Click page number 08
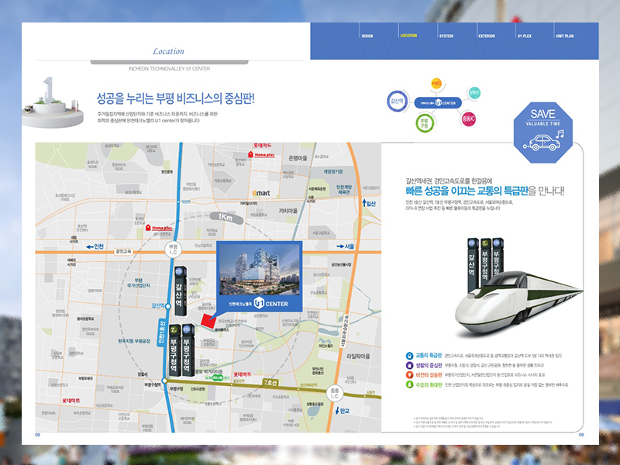This screenshot has width=620, height=465. 37,435
